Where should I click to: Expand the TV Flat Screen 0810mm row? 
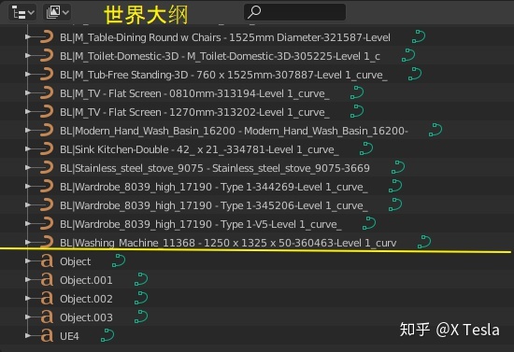coord(28,93)
